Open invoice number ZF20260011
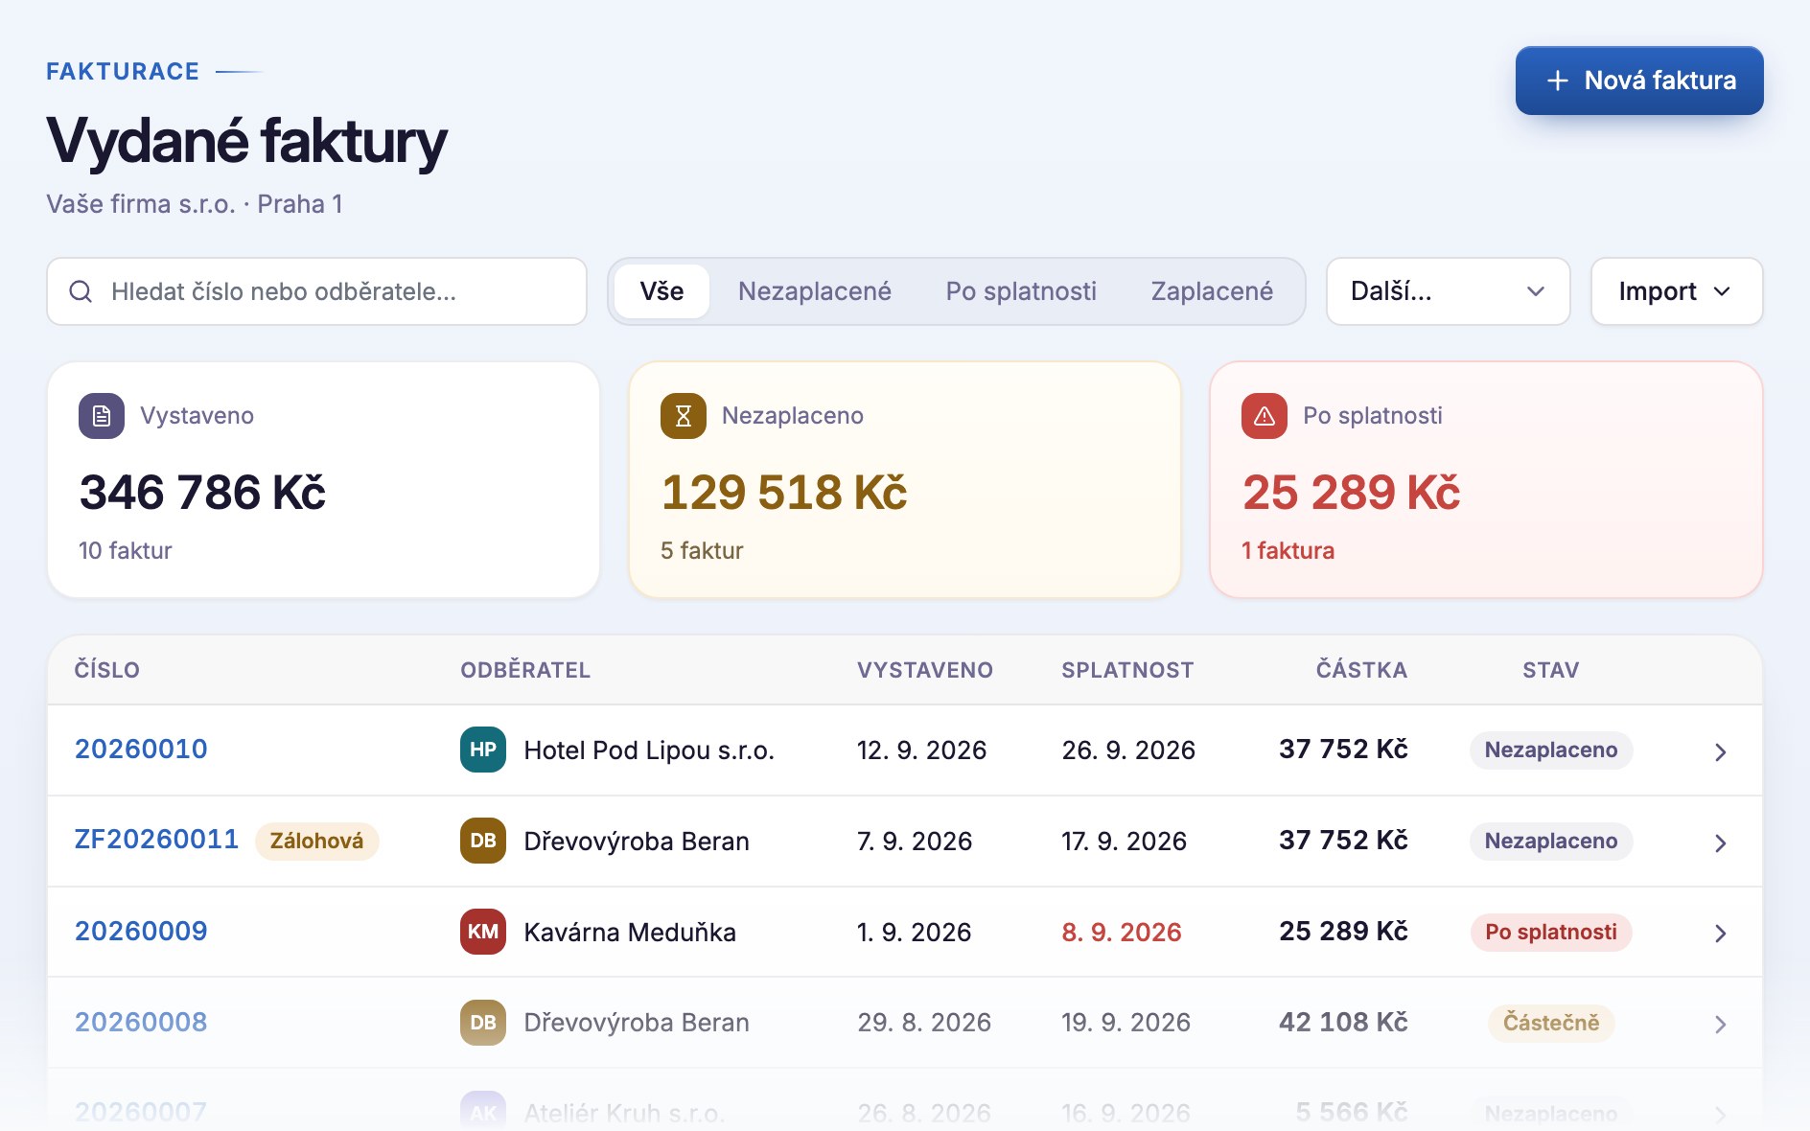The height and width of the screenshot is (1131, 1810). (156, 840)
